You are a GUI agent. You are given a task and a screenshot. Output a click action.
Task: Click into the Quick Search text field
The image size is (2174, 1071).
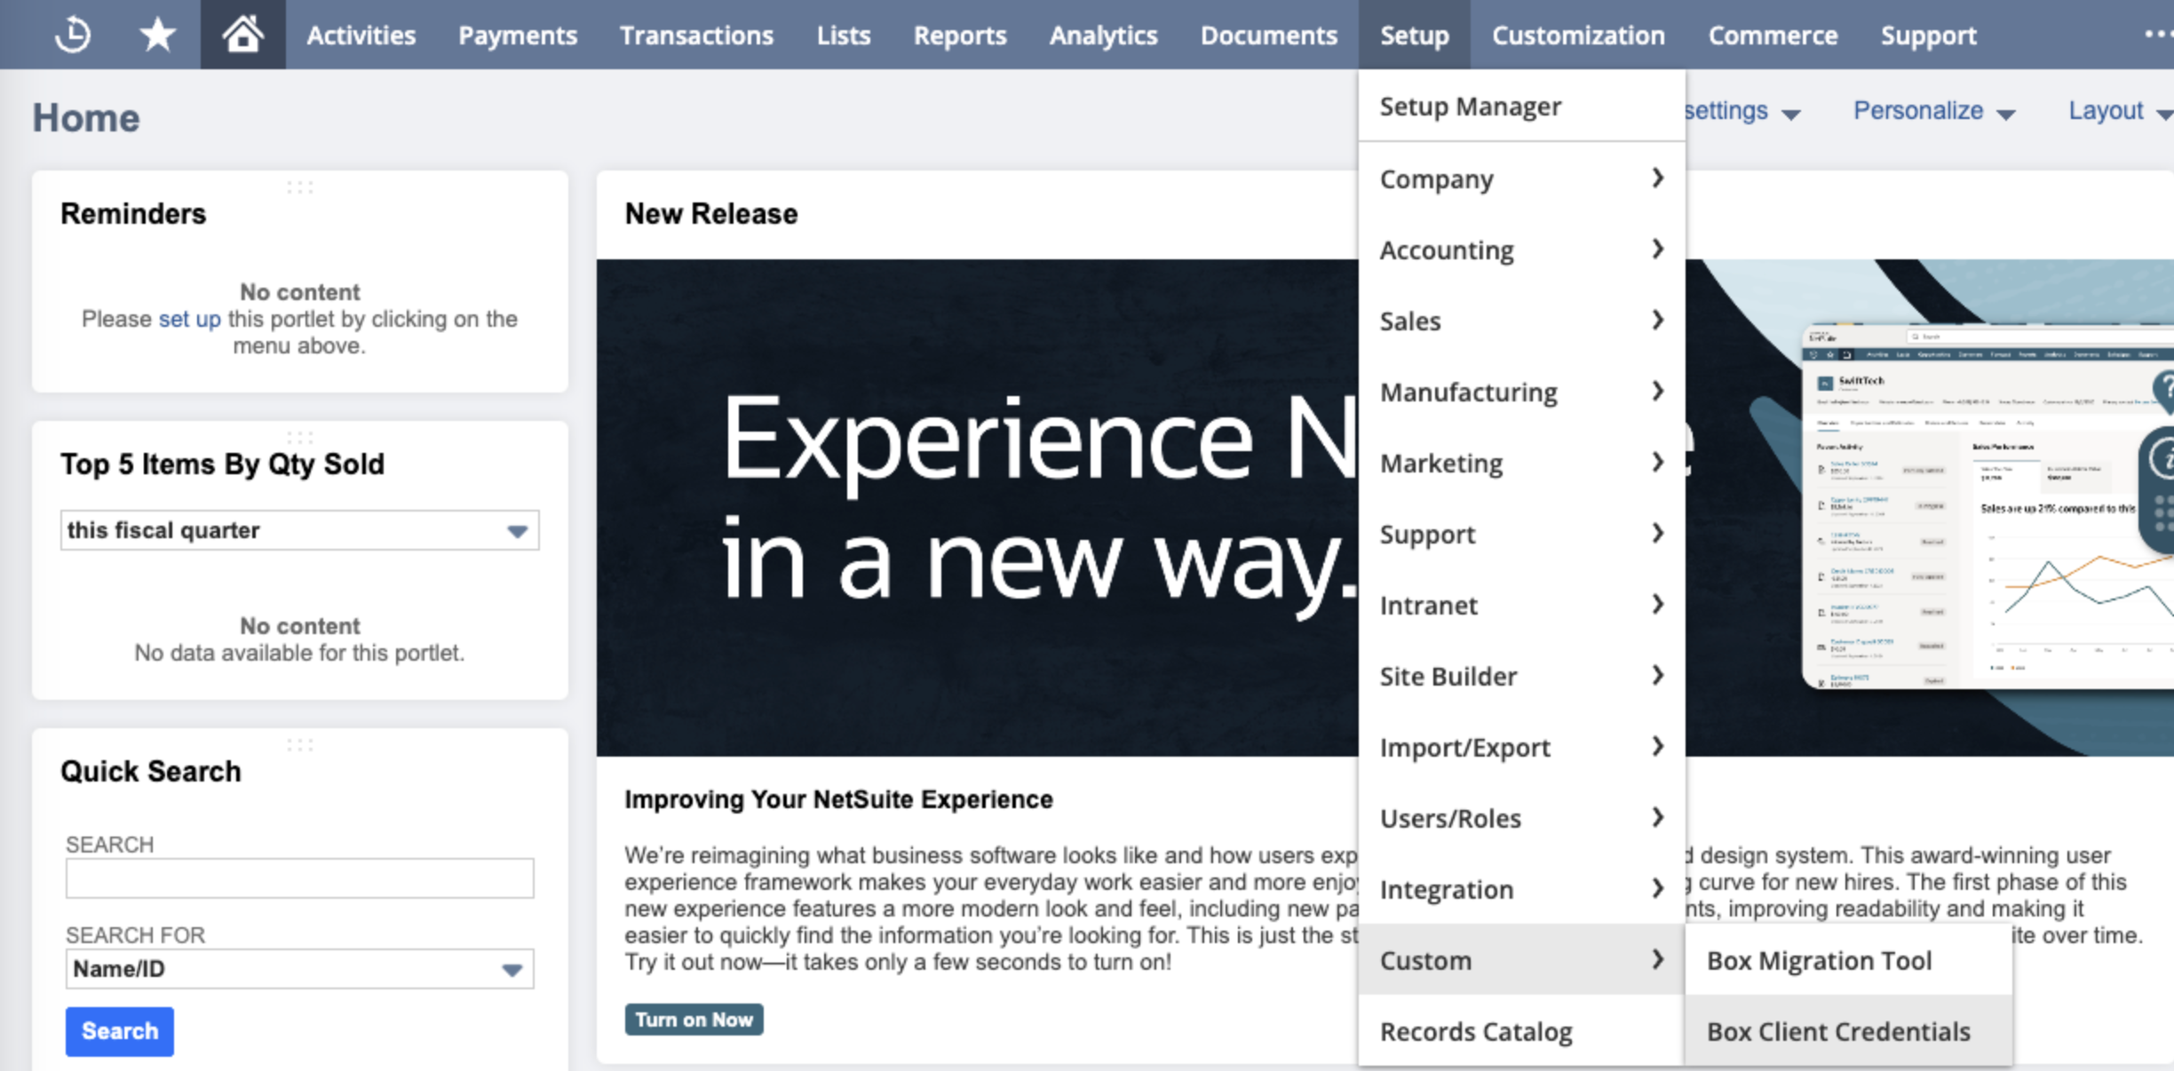pyautogui.click(x=299, y=878)
